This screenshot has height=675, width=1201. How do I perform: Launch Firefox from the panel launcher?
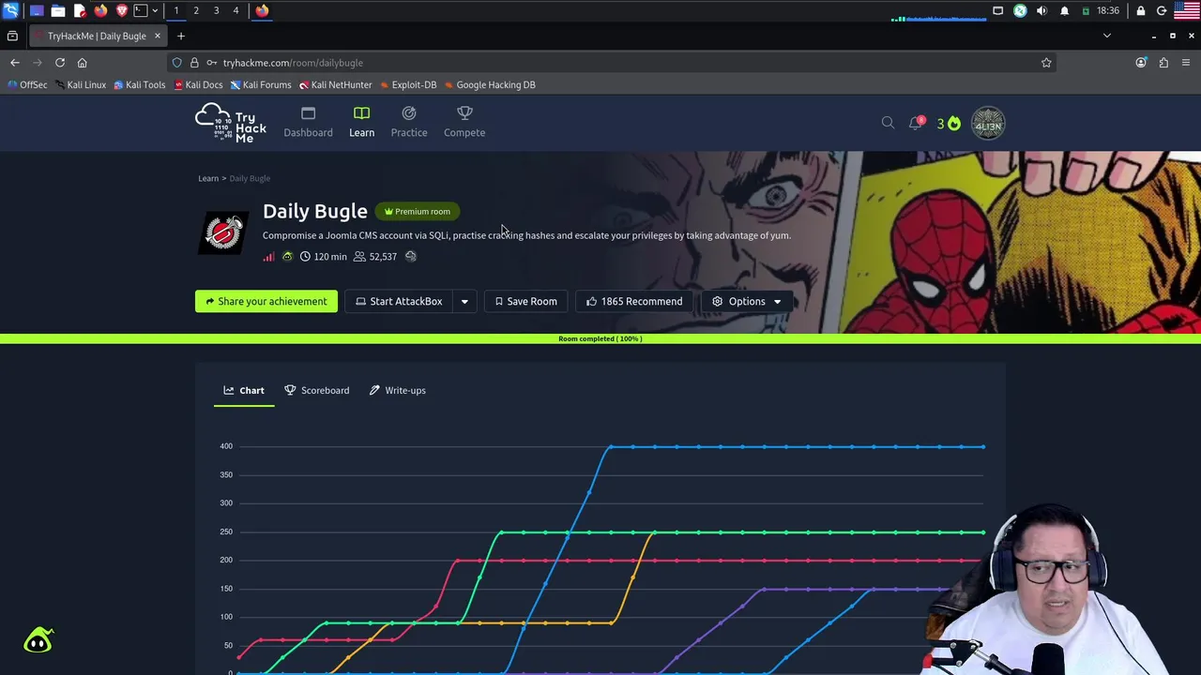pos(100,10)
